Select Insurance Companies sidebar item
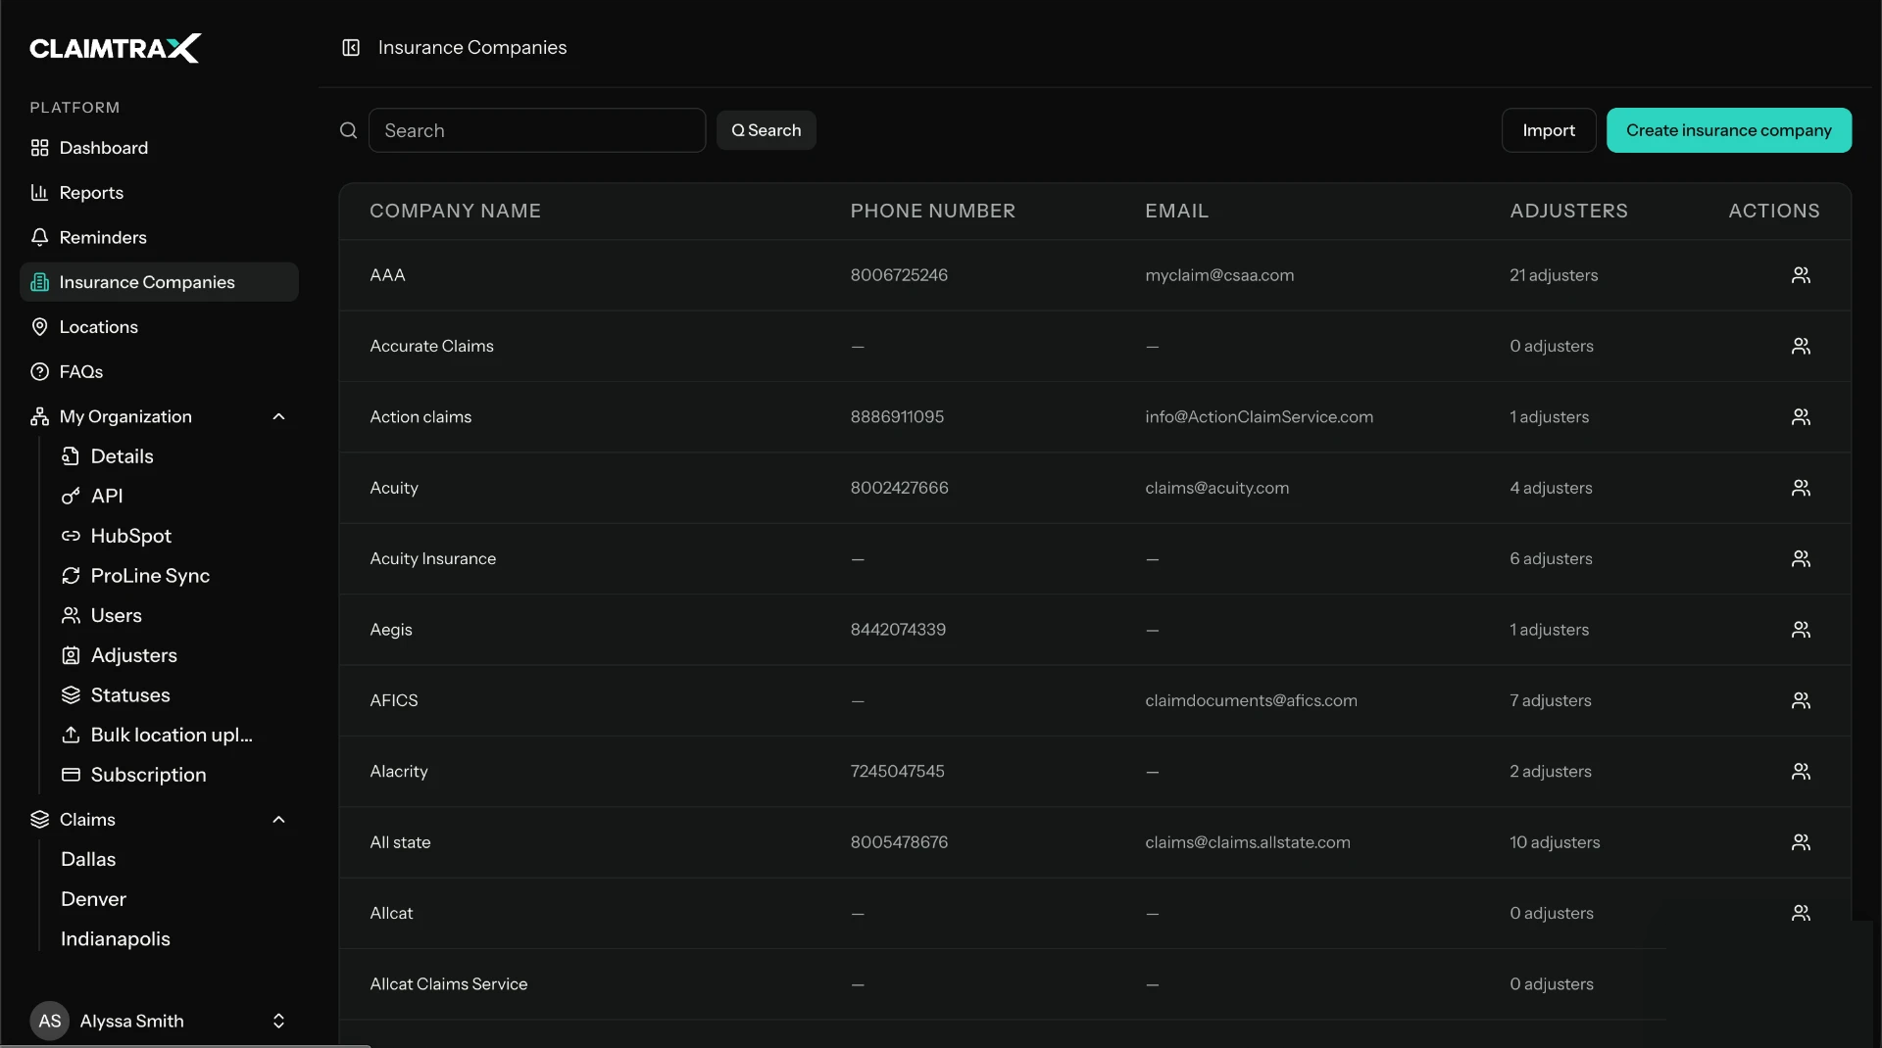 click(x=159, y=282)
